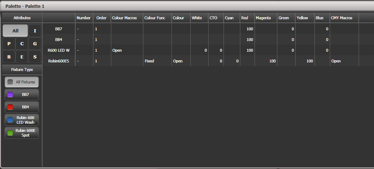Click the Colour Func column header

click(x=157, y=18)
